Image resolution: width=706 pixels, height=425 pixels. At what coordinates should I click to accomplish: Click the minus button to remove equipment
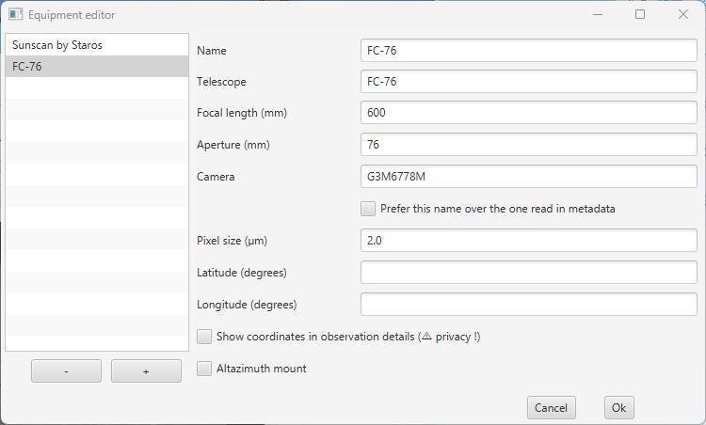point(66,371)
